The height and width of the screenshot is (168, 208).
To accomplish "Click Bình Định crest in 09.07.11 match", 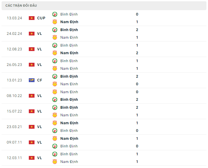I will 55,146.
